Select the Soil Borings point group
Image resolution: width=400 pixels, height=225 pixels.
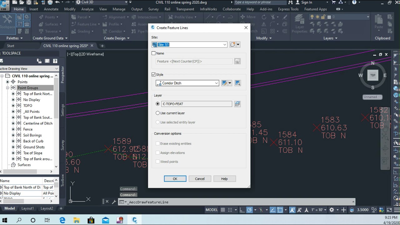tap(32, 135)
